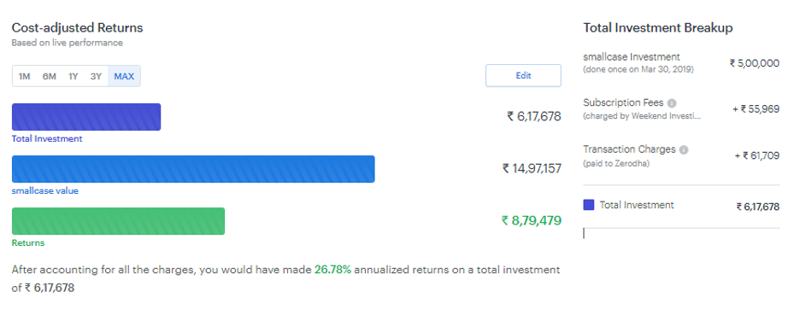The height and width of the screenshot is (309, 800).
Task: Click the green Returns bar
Action: coord(118,221)
